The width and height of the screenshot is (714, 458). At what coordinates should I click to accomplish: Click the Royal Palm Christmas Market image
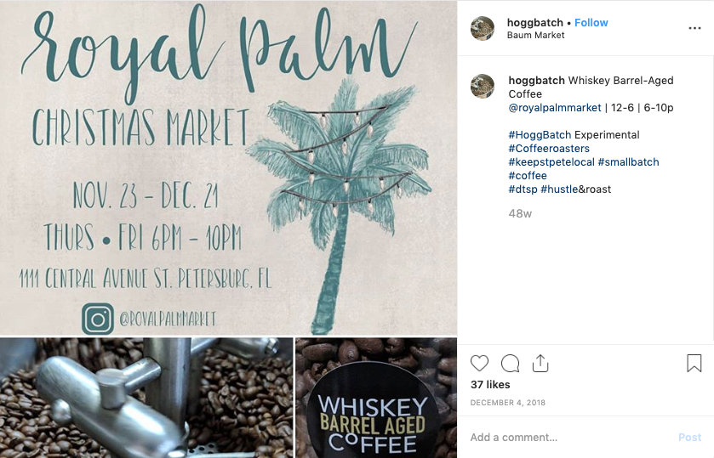[228, 168]
